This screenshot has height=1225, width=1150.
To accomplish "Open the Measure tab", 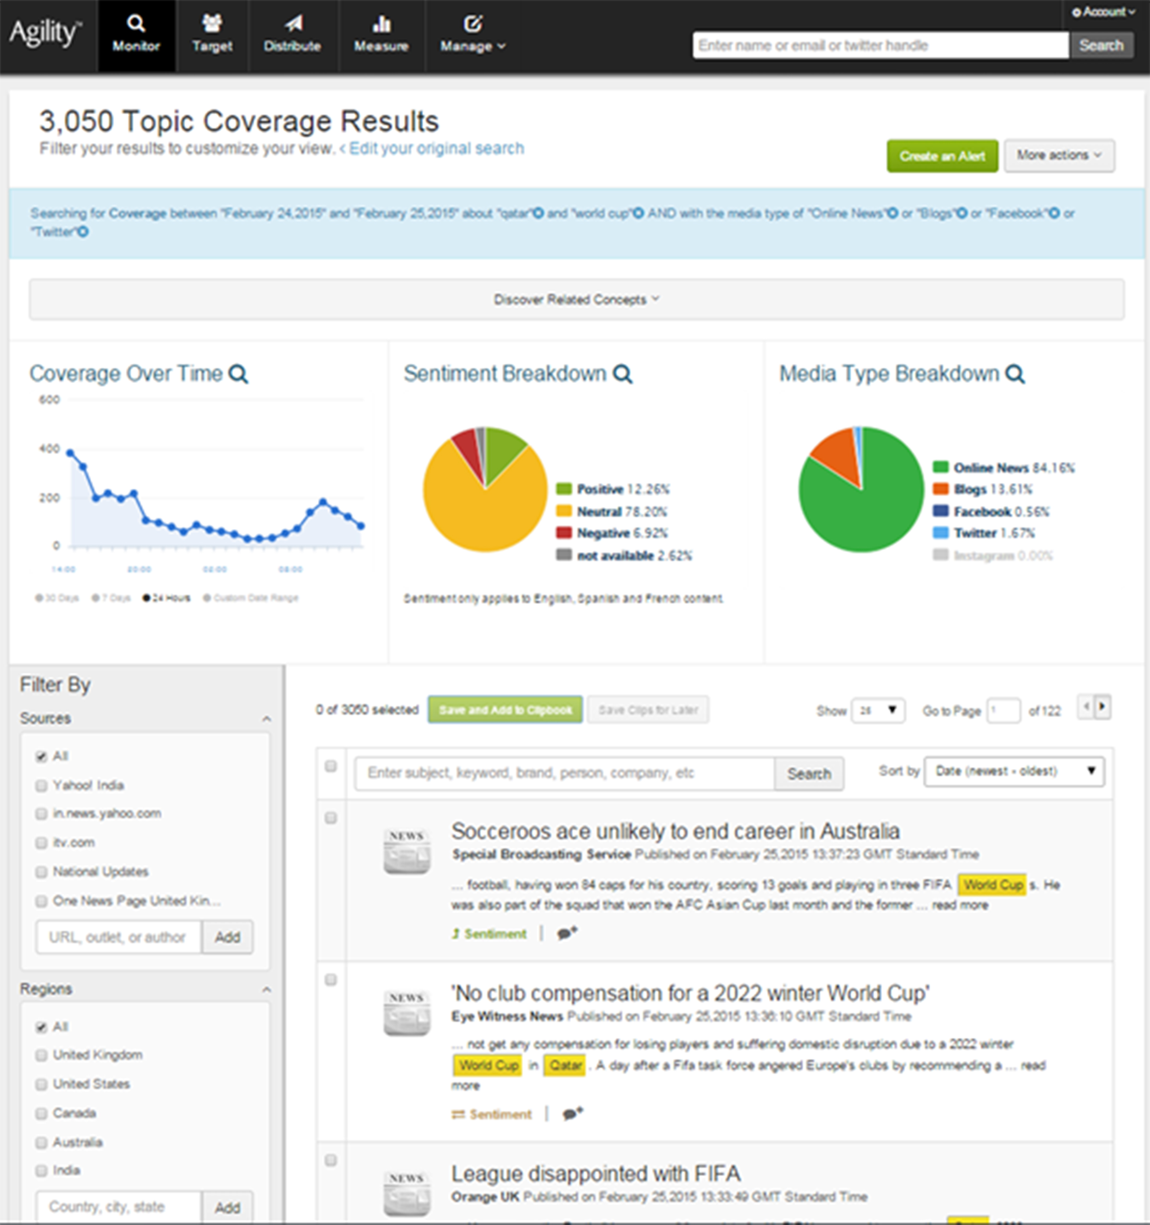I will tap(381, 35).
